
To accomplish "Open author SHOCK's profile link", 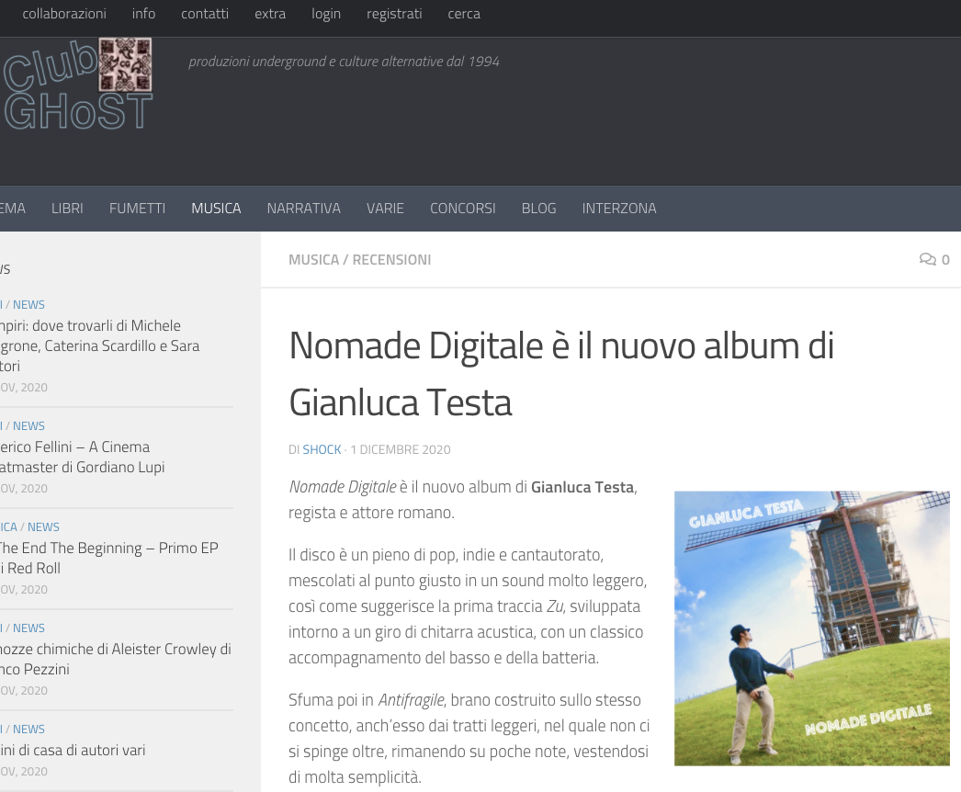I will click(x=322, y=449).
